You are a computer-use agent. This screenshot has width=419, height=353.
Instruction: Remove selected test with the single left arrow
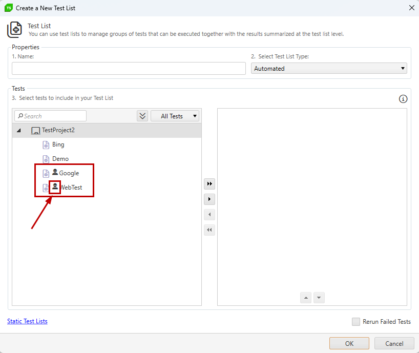coord(209,215)
